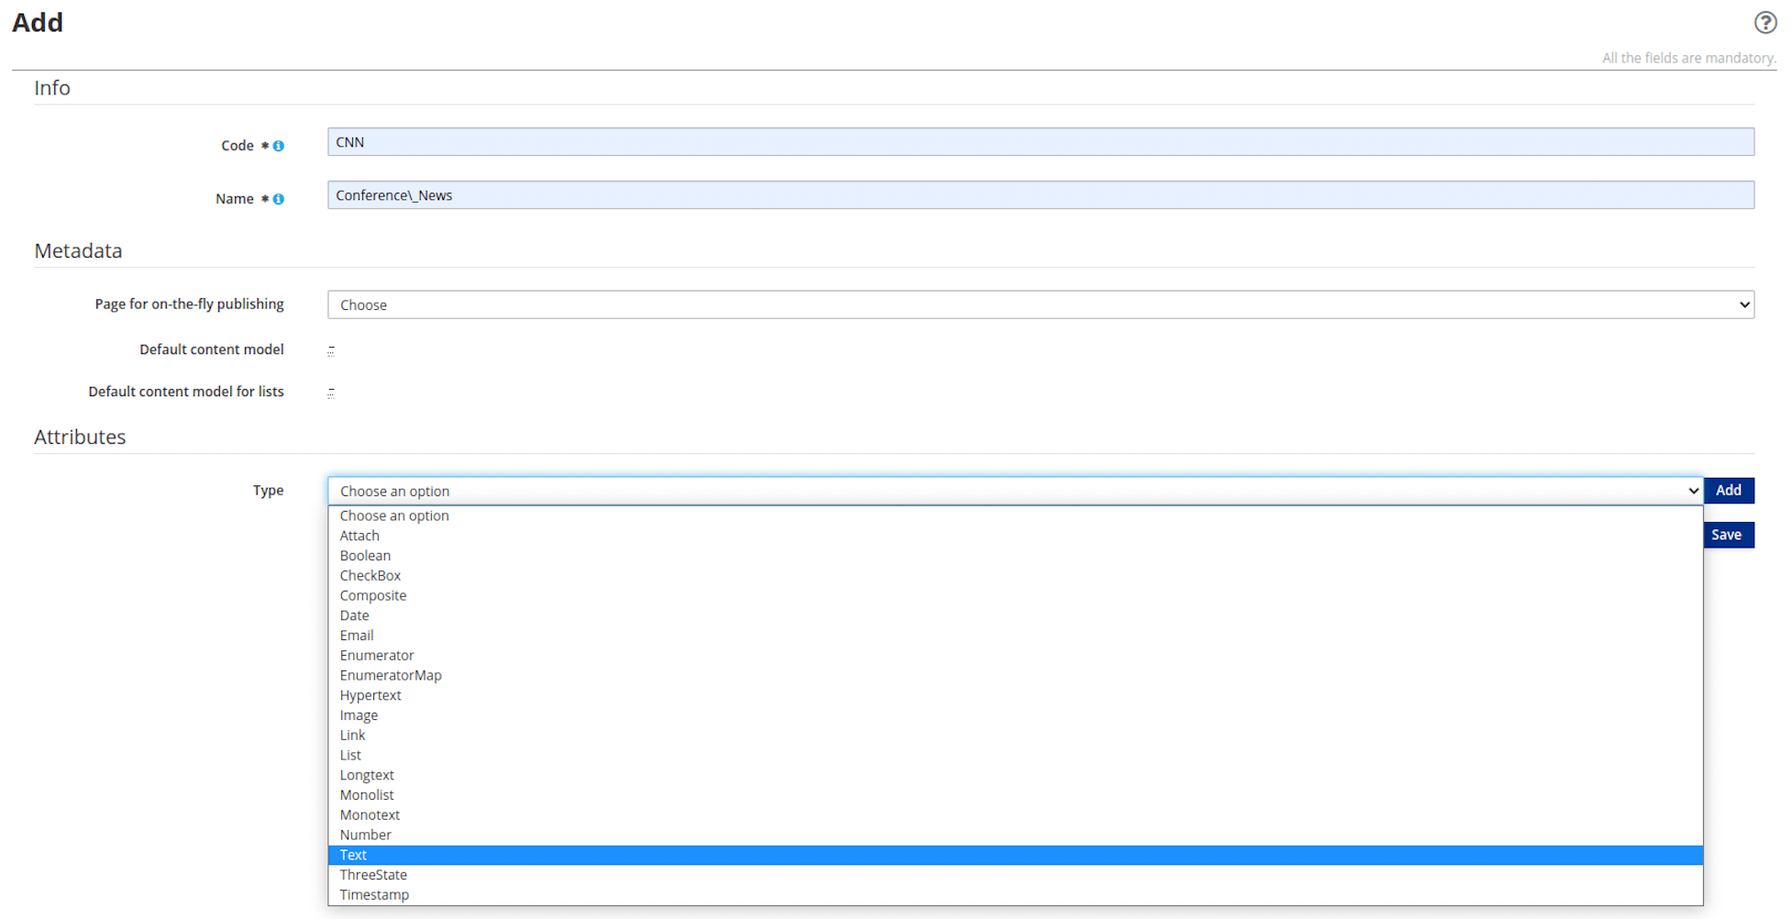Click the Save button

[x=1727, y=534]
